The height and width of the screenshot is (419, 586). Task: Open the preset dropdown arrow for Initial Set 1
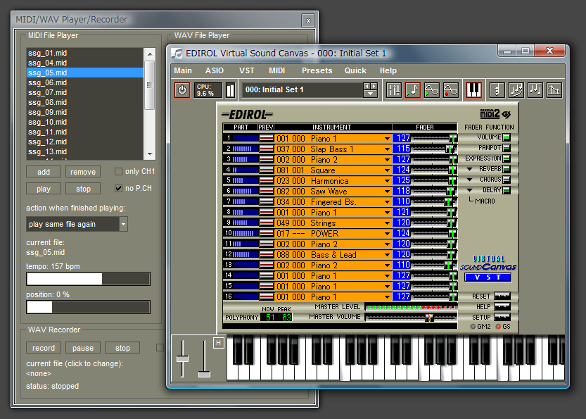coord(370,94)
